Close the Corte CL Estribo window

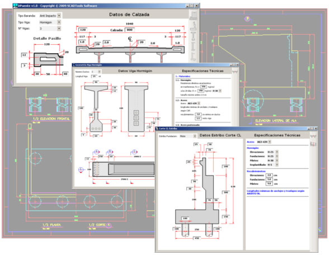click(316, 129)
